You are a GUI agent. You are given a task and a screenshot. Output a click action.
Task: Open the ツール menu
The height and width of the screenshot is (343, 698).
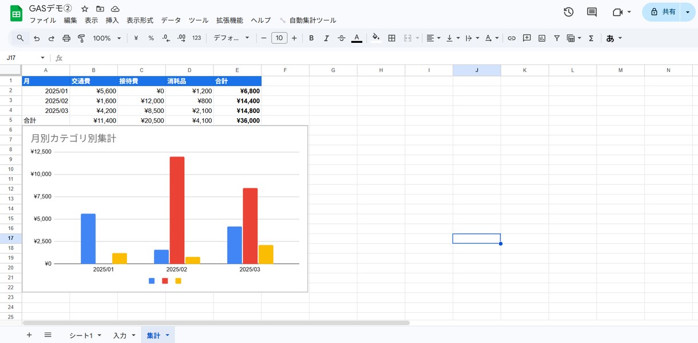(199, 21)
